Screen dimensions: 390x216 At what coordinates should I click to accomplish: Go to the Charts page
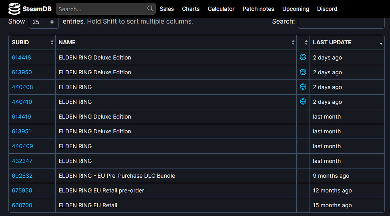click(191, 9)
